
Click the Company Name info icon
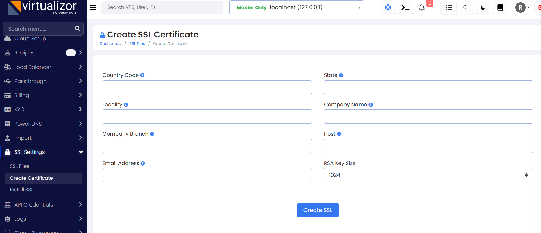tap(370, 105)
